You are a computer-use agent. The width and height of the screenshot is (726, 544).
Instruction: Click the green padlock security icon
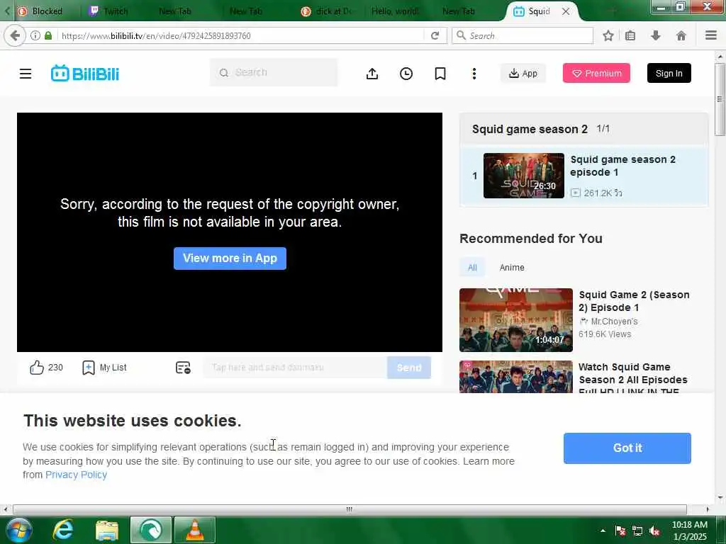point(48,35)
